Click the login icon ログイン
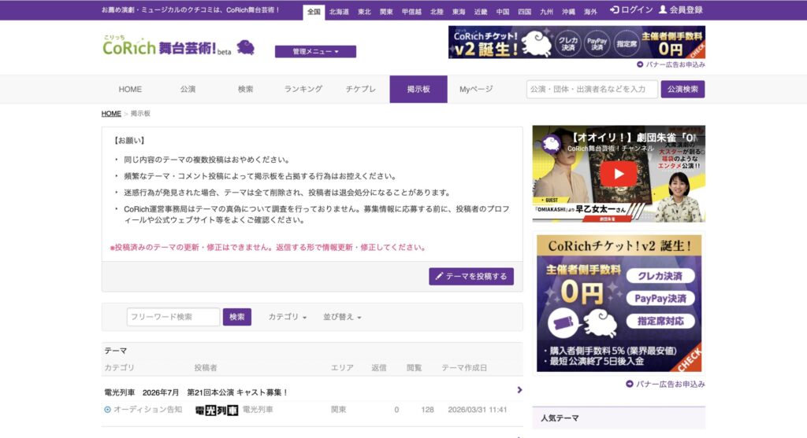The width and height of the screenshot is (807, 438). pos(615,10)
